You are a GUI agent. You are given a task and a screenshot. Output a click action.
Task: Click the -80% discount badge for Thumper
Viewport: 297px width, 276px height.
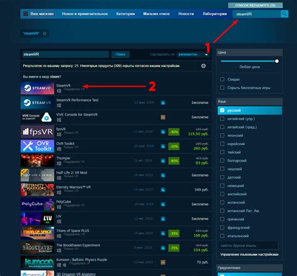click(x=174, y=161)
